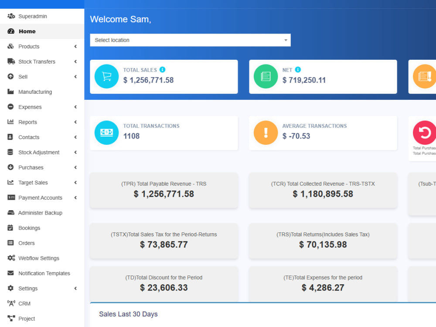
Task: Click the Total Returns $ 70,135.98 value
Action: tap(323, 245)
